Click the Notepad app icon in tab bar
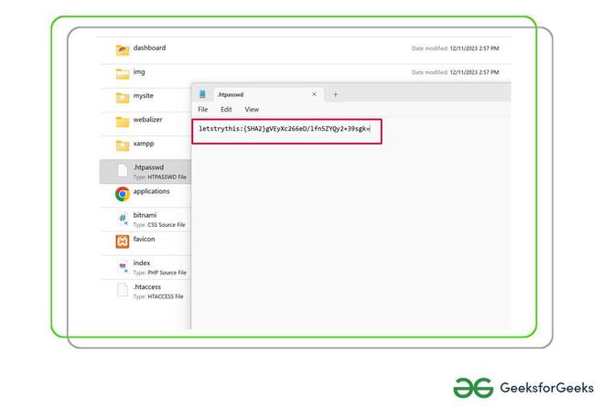This screenshot has width=604, height=408. (x=202, y=94)
